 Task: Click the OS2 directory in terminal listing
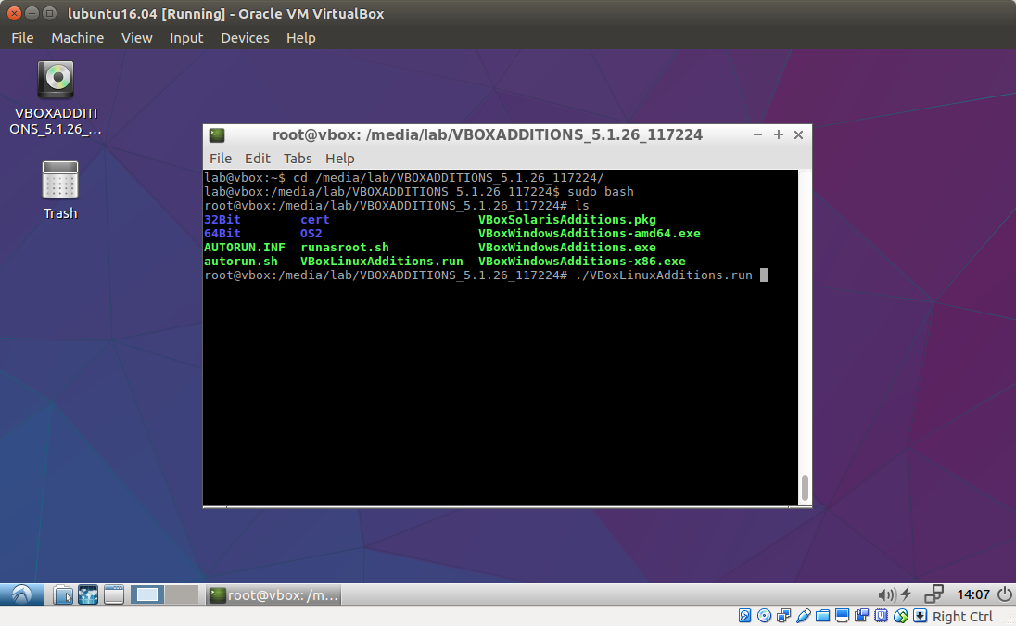(311, 234)
